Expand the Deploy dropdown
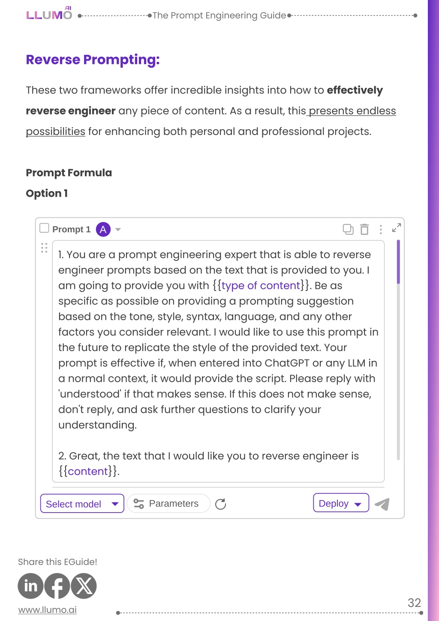This screenshot has width=439, height=621. pyautogui.click(x=341, y=503)
